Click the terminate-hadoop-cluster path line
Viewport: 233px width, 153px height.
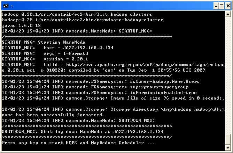click(x=83, y=20)
